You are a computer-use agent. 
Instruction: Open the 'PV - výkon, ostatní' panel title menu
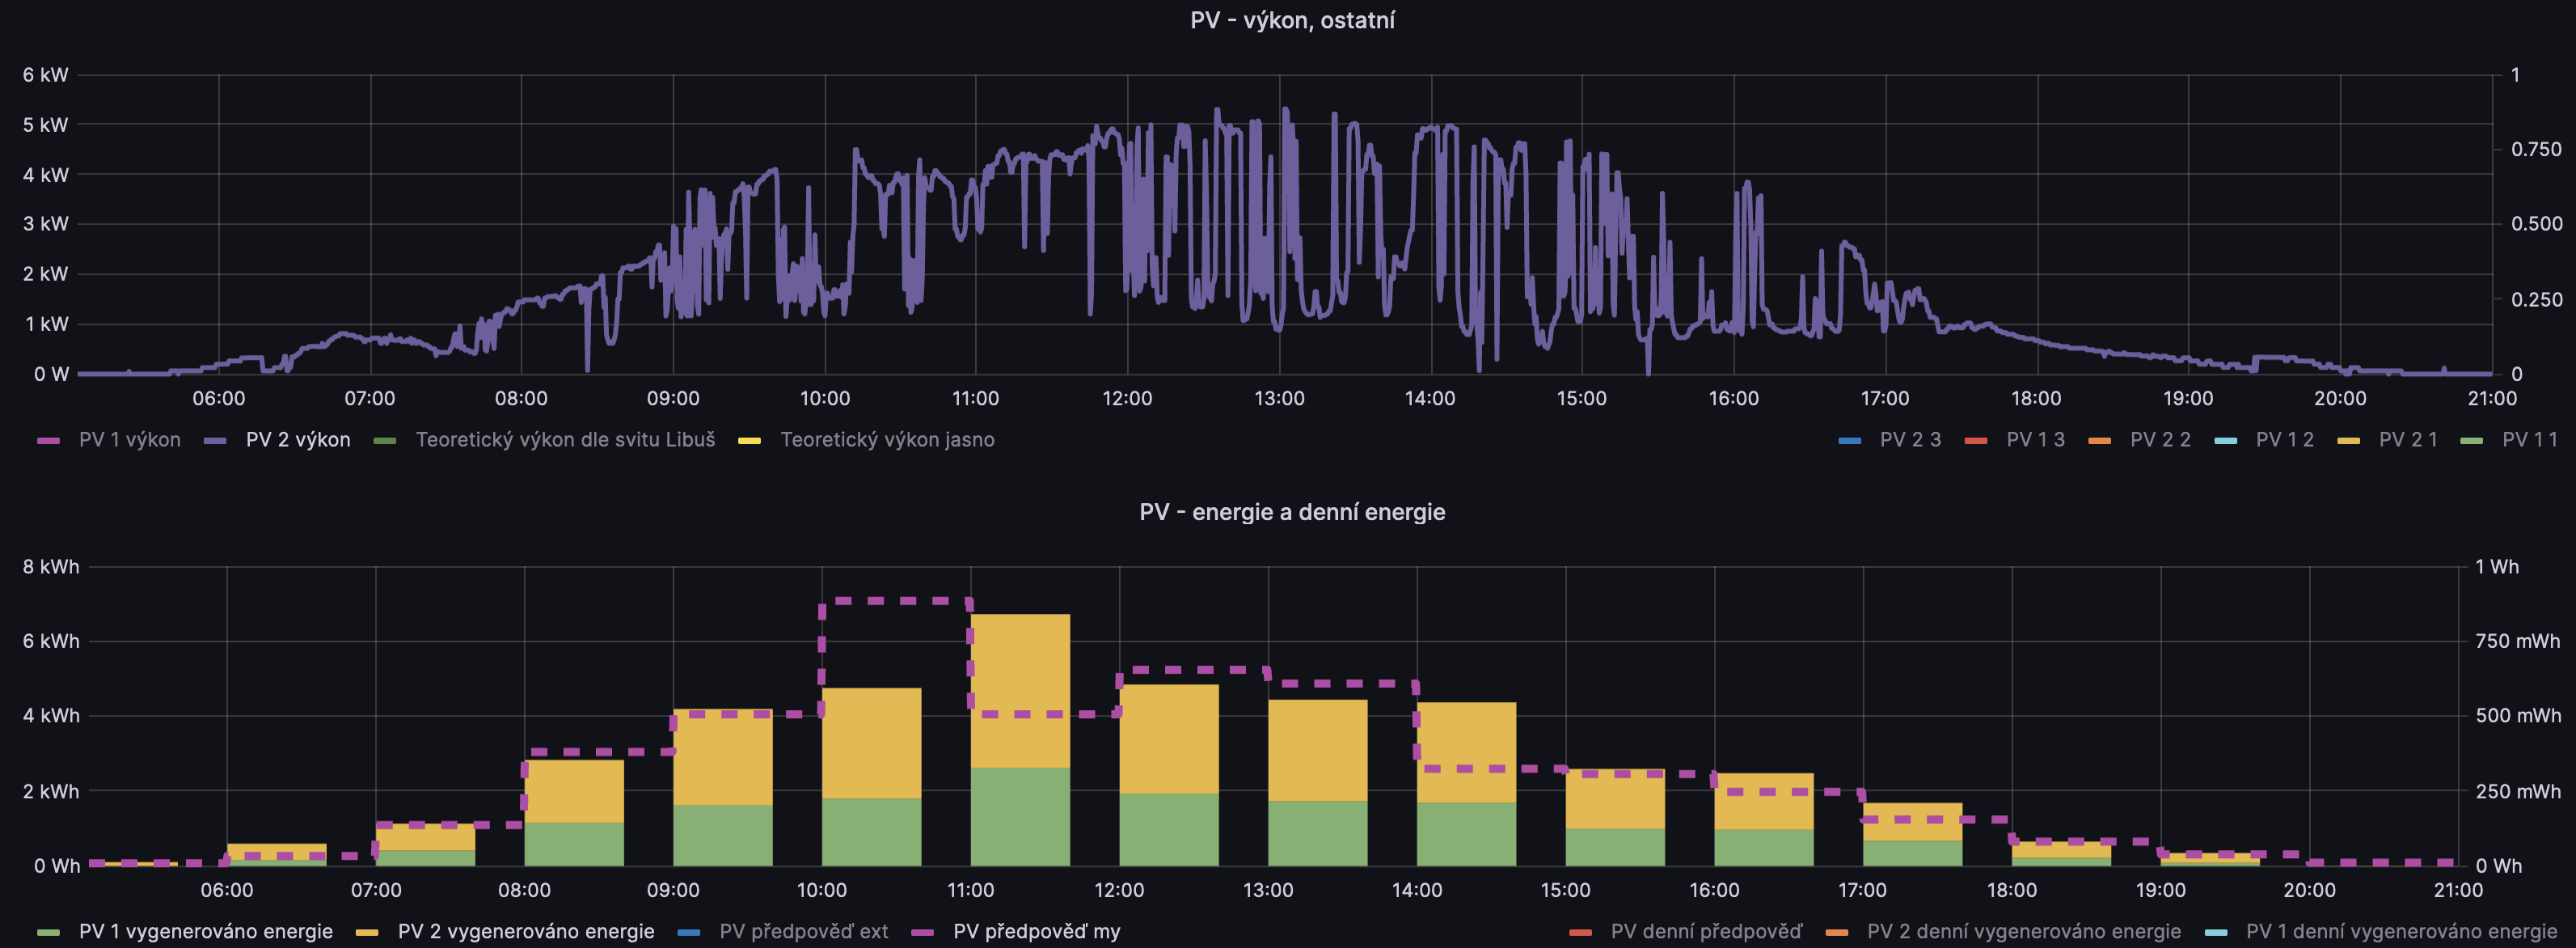(1291, 20)
